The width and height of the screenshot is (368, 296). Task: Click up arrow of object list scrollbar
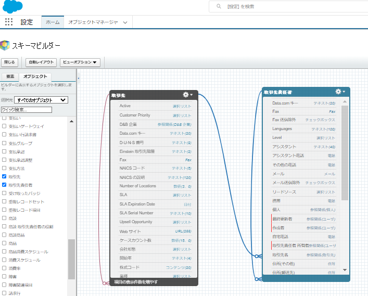point(72,121)
